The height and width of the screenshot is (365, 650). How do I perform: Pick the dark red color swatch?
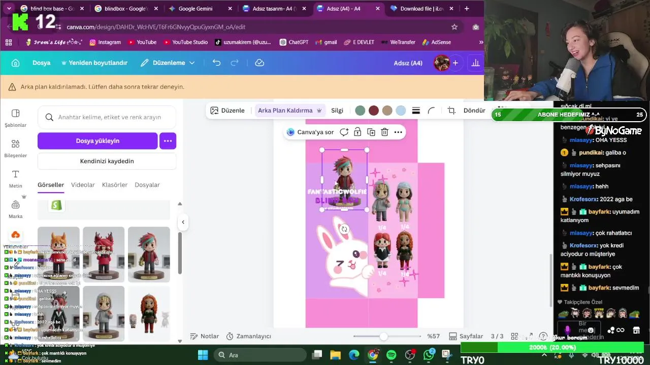pos(374,111)
